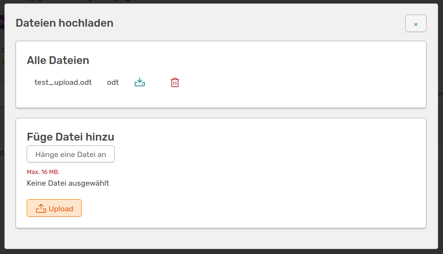Download the test_upload.odt file
Image resolution: width=443 pixels, height=254 pixels.
(139, 82)
